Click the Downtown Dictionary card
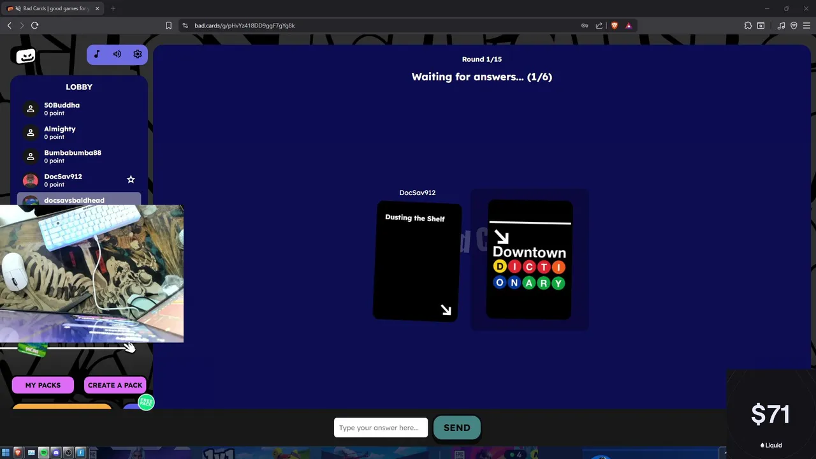This screenshot has height=459, width=816. pyautogui.click(x=529, y=259)
